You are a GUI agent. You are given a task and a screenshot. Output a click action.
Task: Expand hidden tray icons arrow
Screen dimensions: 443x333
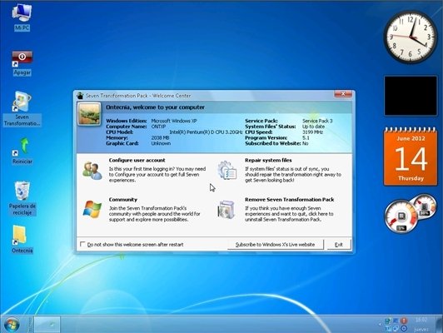[380, 325]
